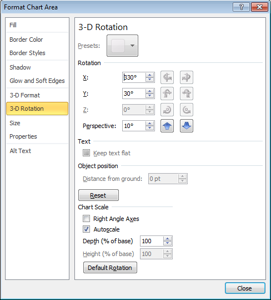
Task: Open the Presets dropdown
Action: coord(122,46)
